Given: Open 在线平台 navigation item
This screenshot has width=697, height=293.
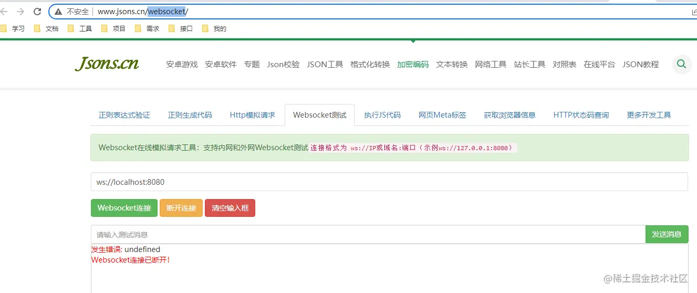Looking at the screenshot, I should [599, 64].
